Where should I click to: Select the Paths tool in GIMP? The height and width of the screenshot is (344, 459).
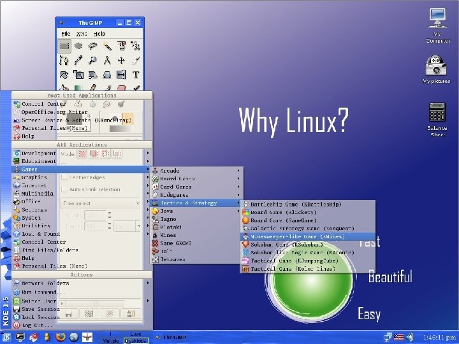tap(64, 61)
